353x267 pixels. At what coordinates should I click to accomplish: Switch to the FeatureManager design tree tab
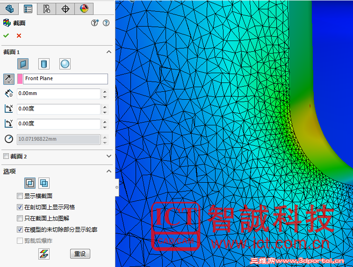point(9,9)
